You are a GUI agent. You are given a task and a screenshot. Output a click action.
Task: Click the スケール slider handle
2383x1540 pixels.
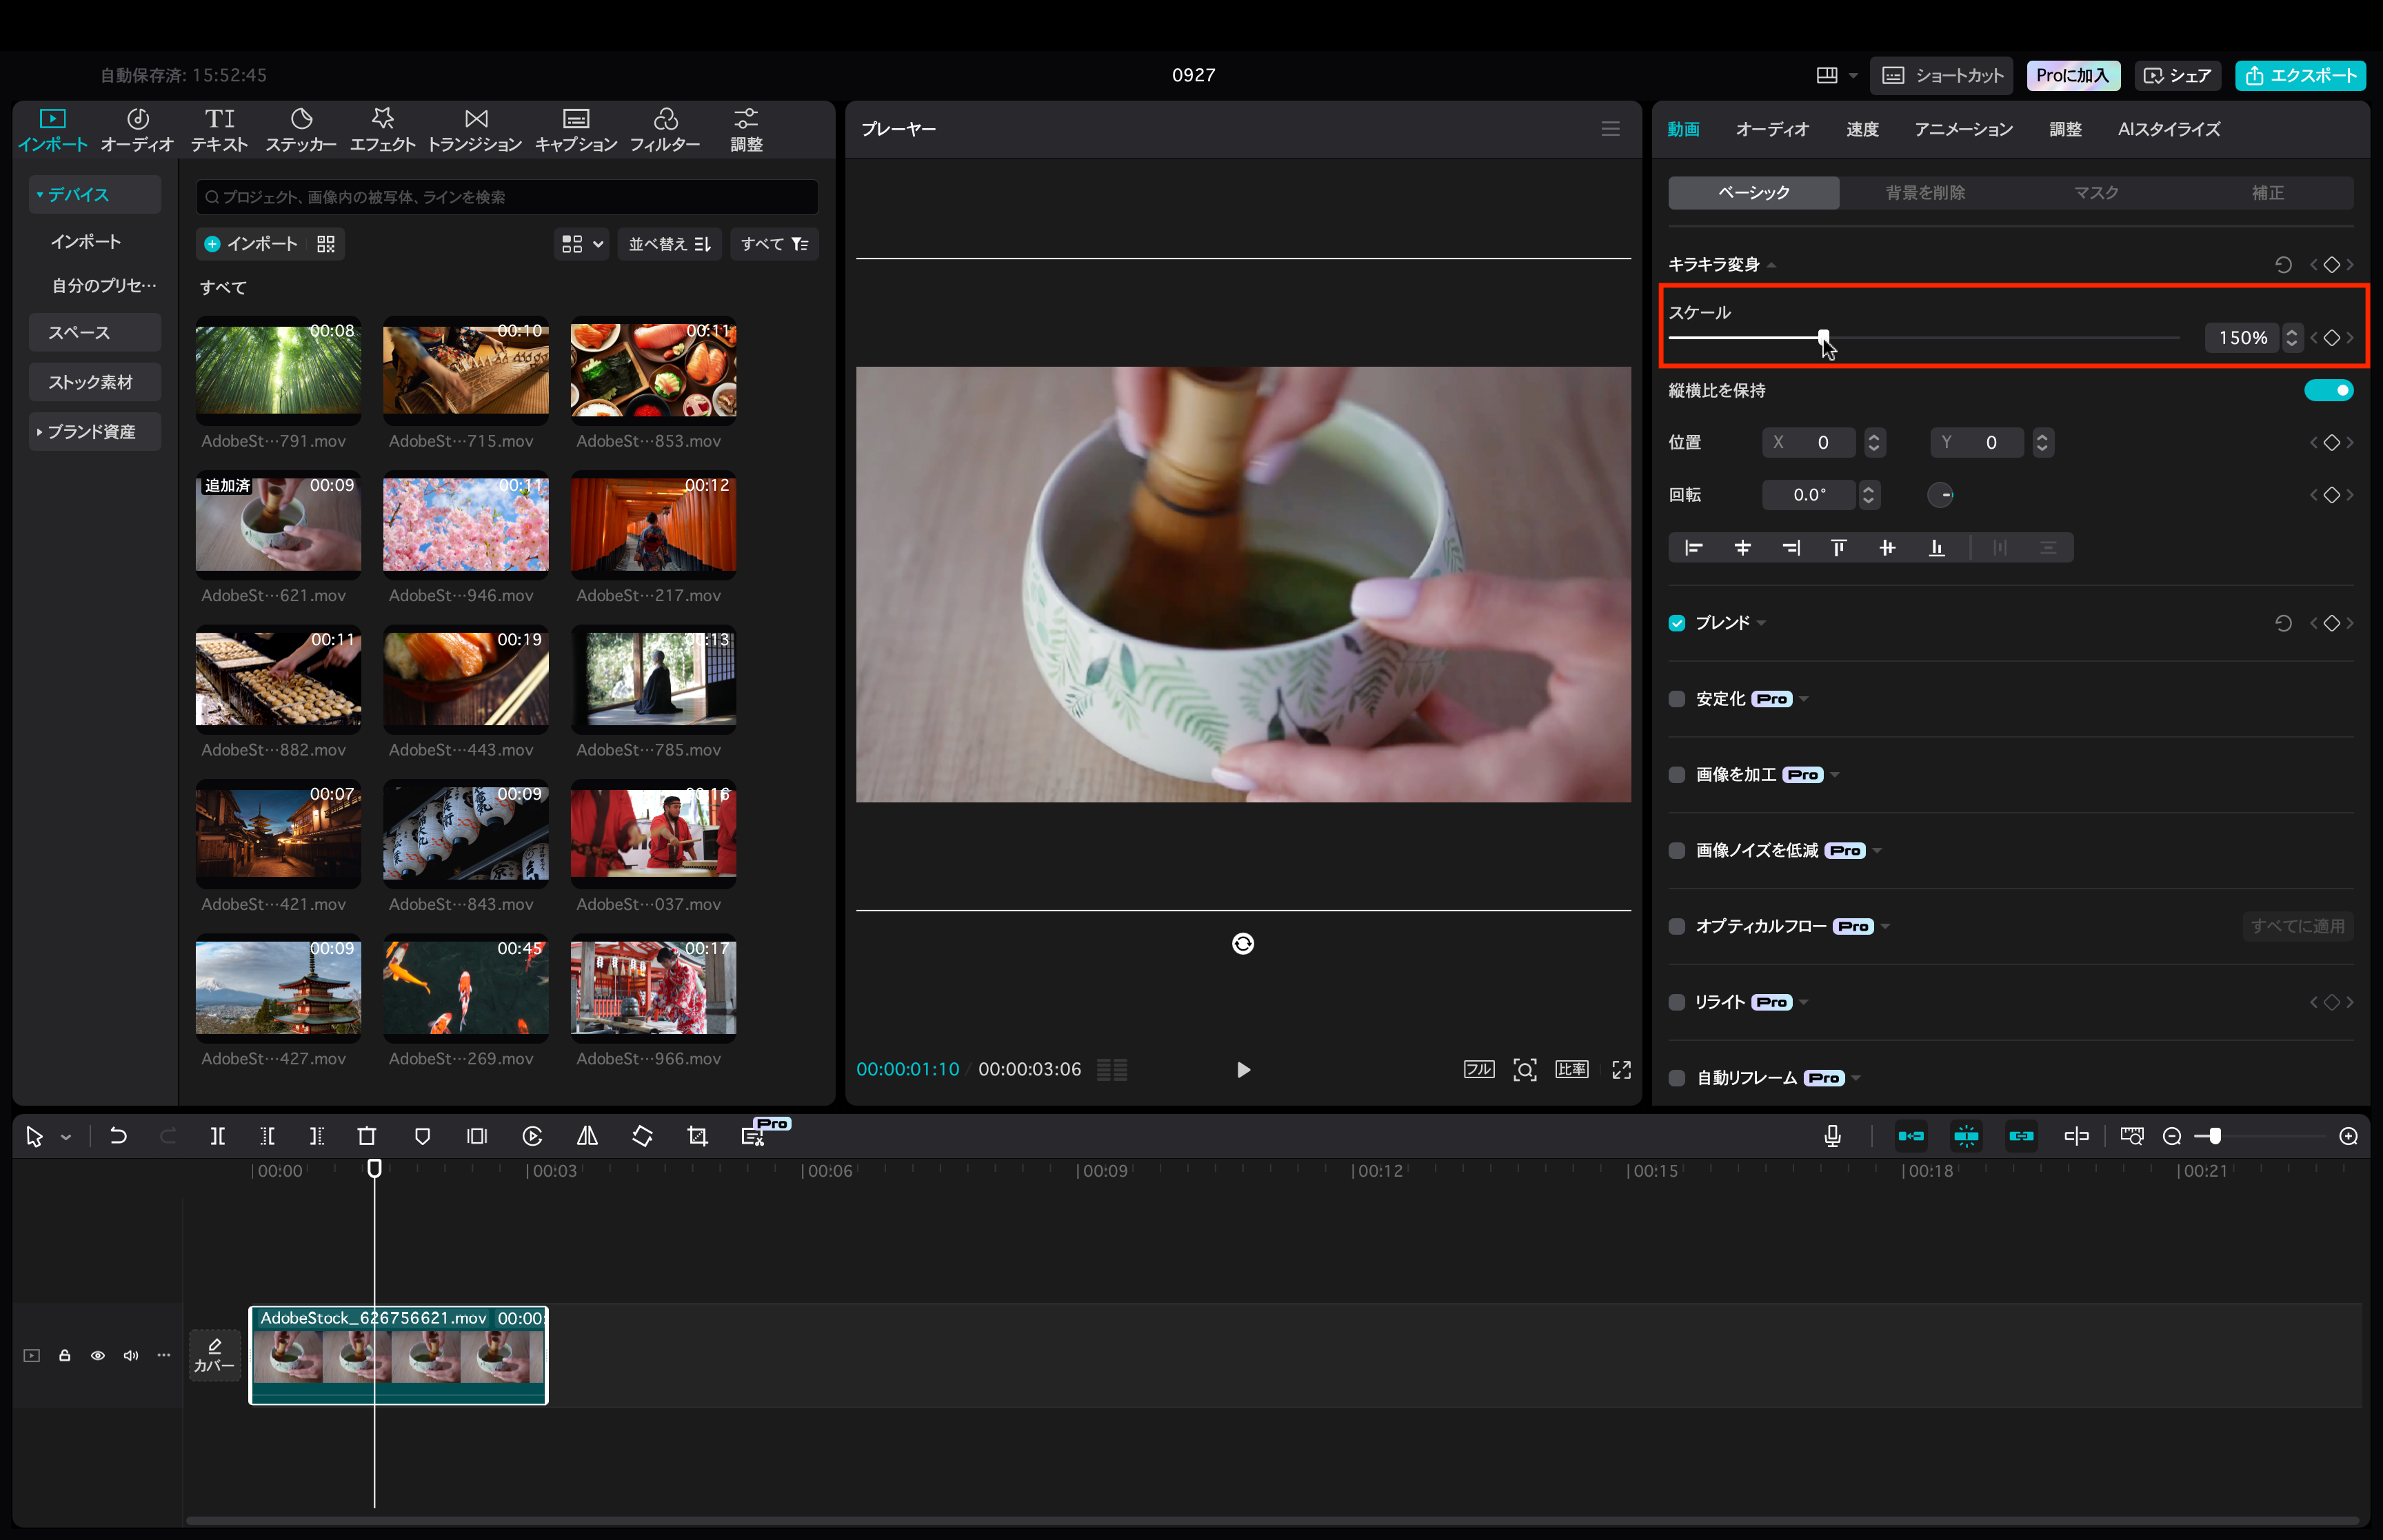pyautogui.click(x=1823, y=337)
